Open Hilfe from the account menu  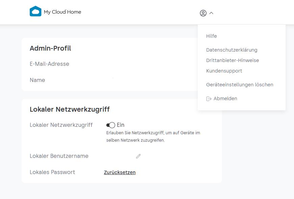click(x=212, y=36)
